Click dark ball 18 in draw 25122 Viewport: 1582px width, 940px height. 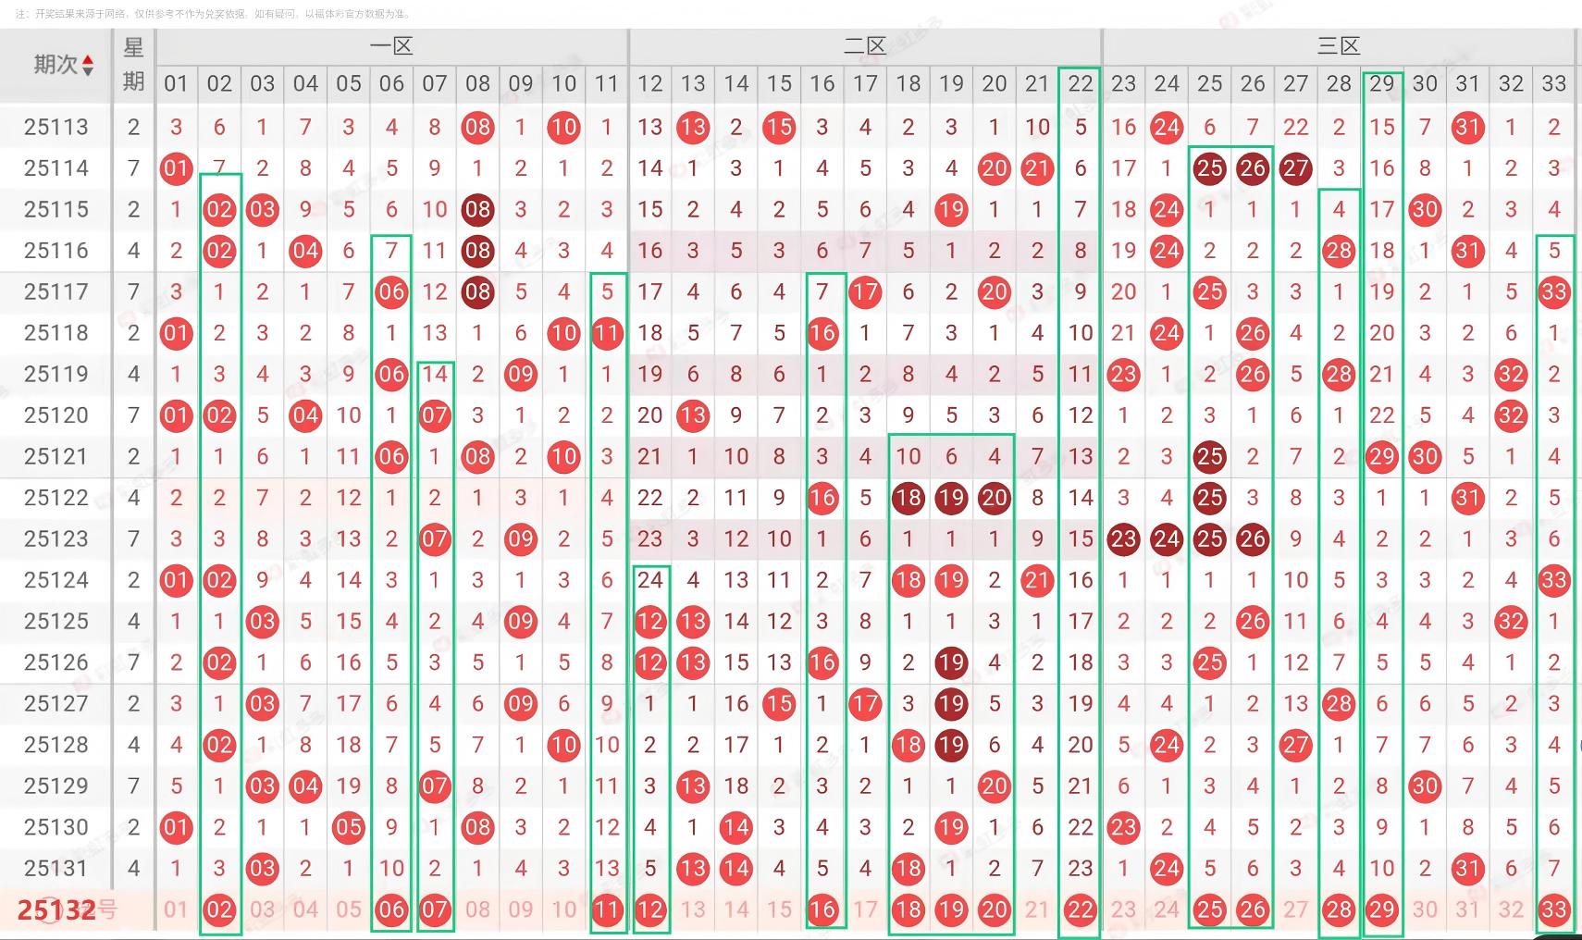pyautogui.click(x=908, y=498)
